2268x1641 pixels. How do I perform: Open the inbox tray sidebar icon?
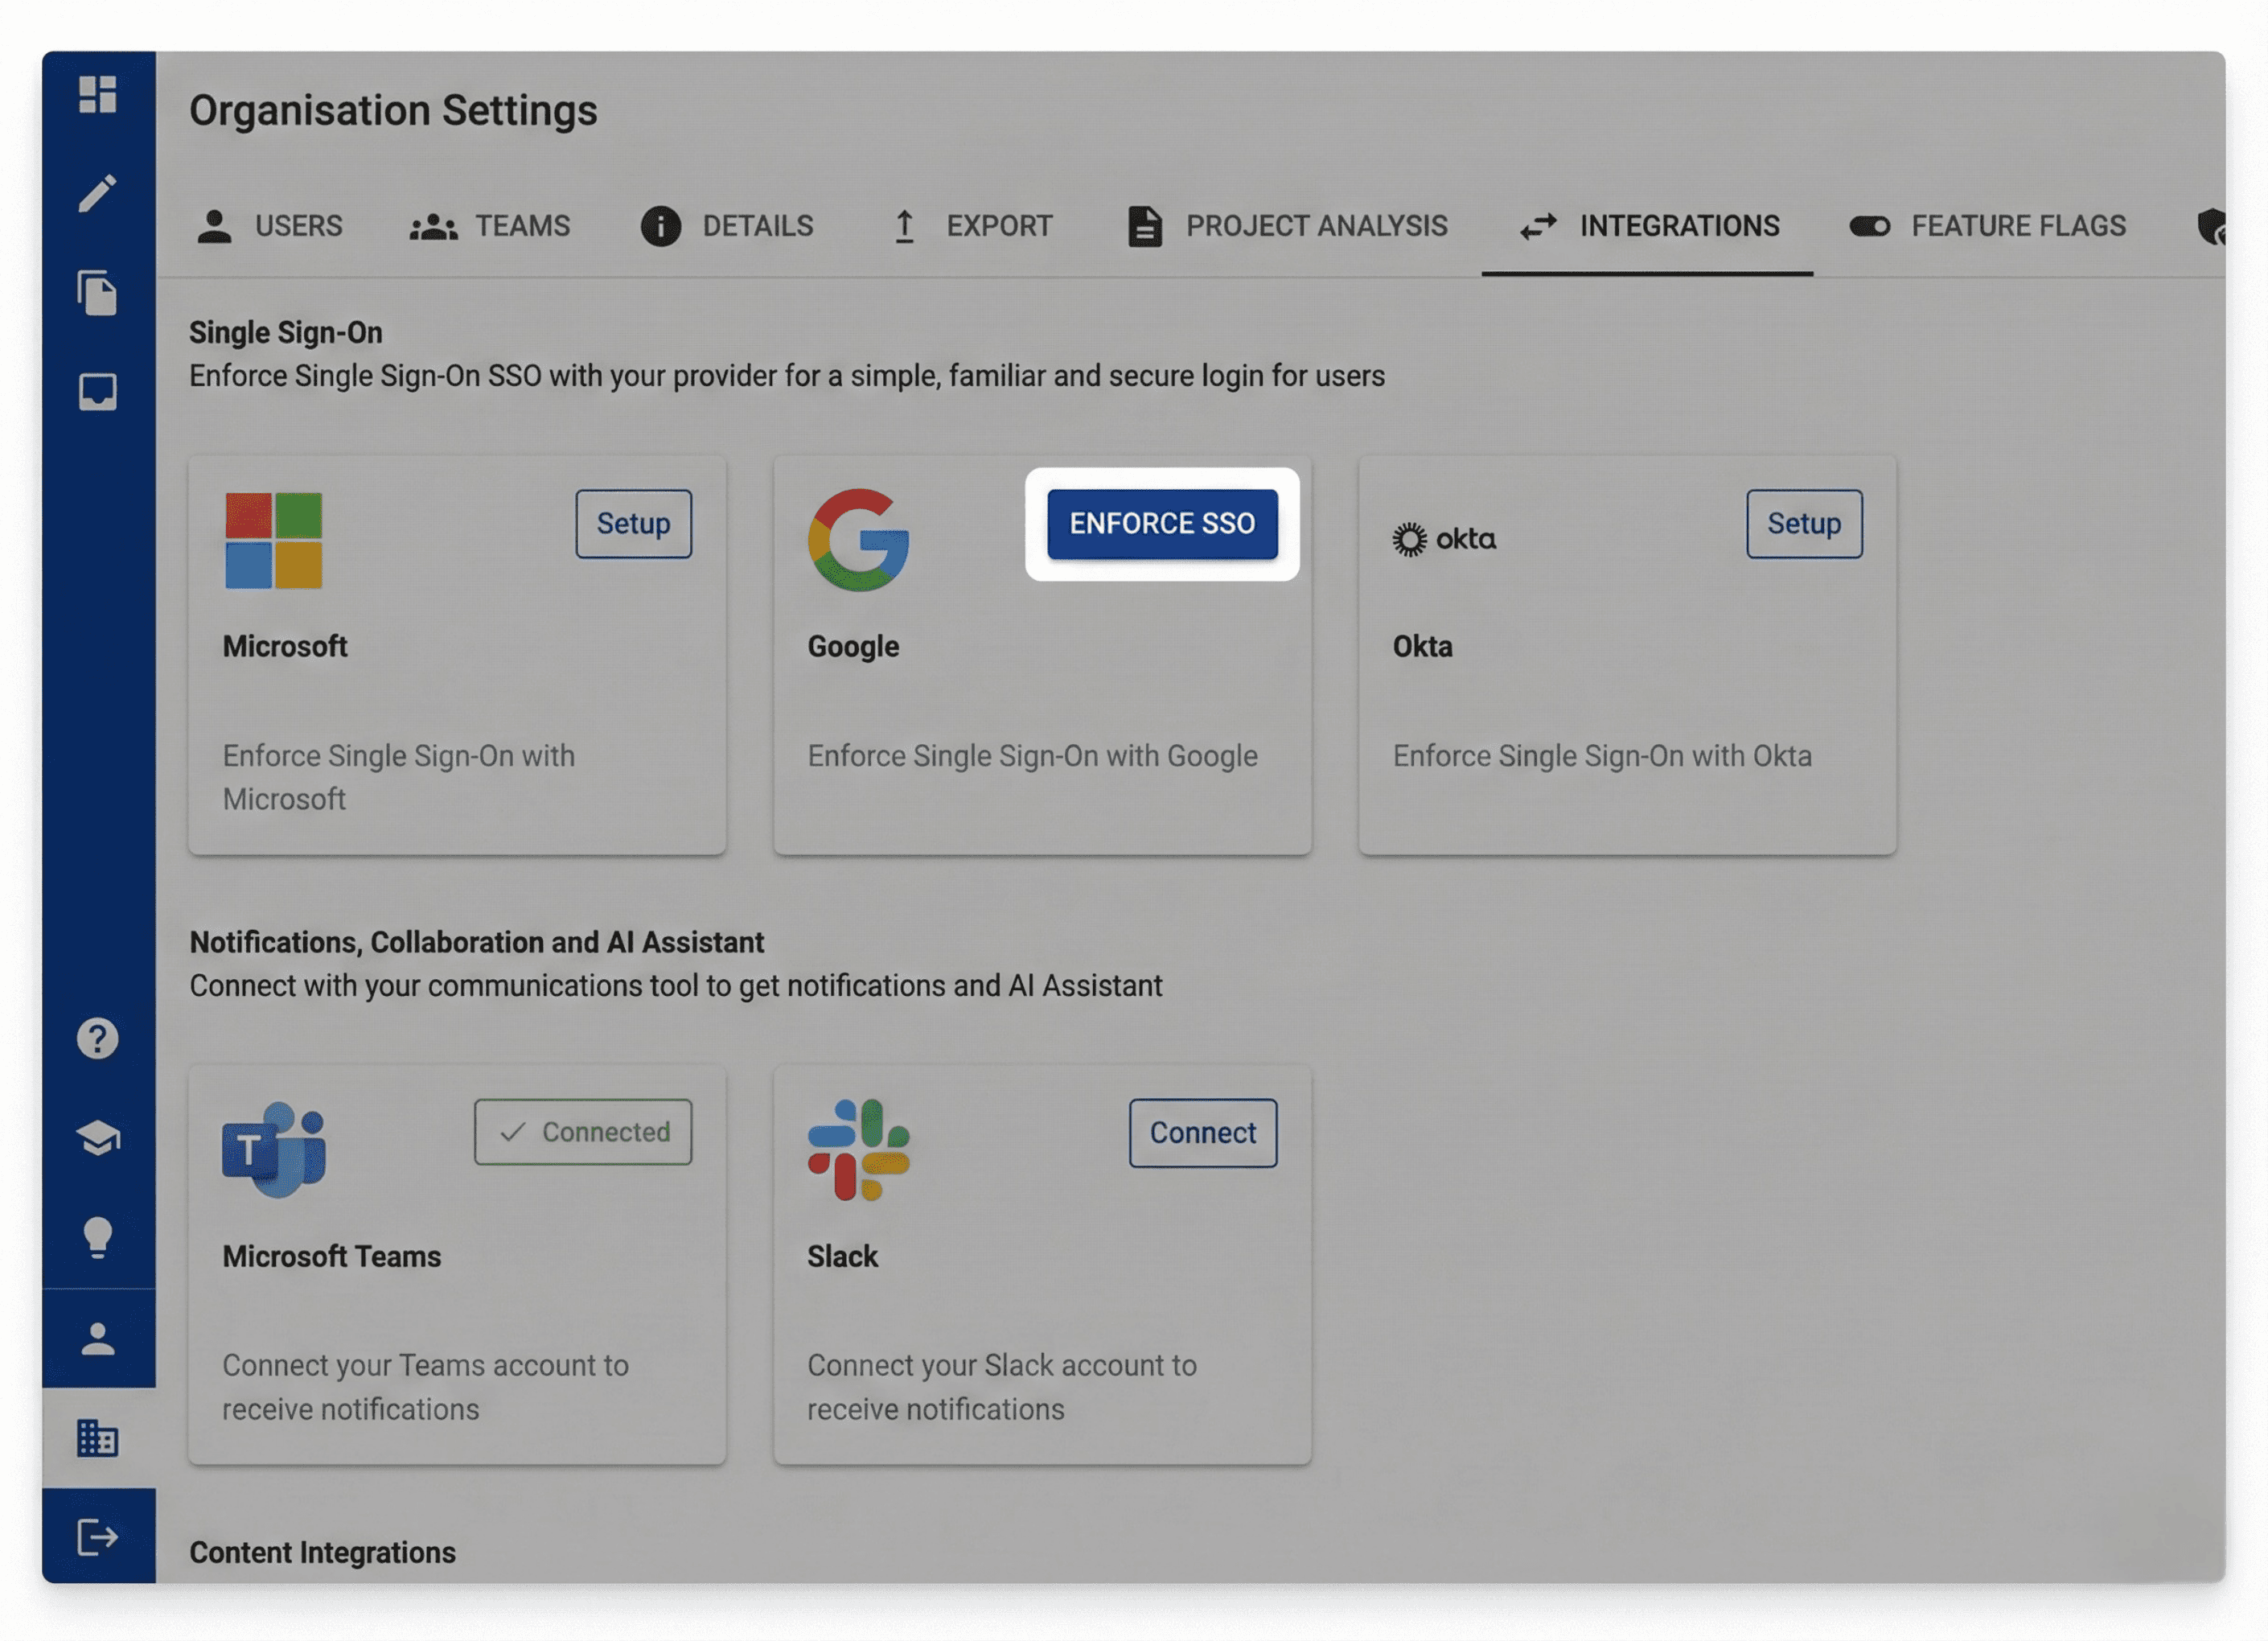(x=97, y=392)
